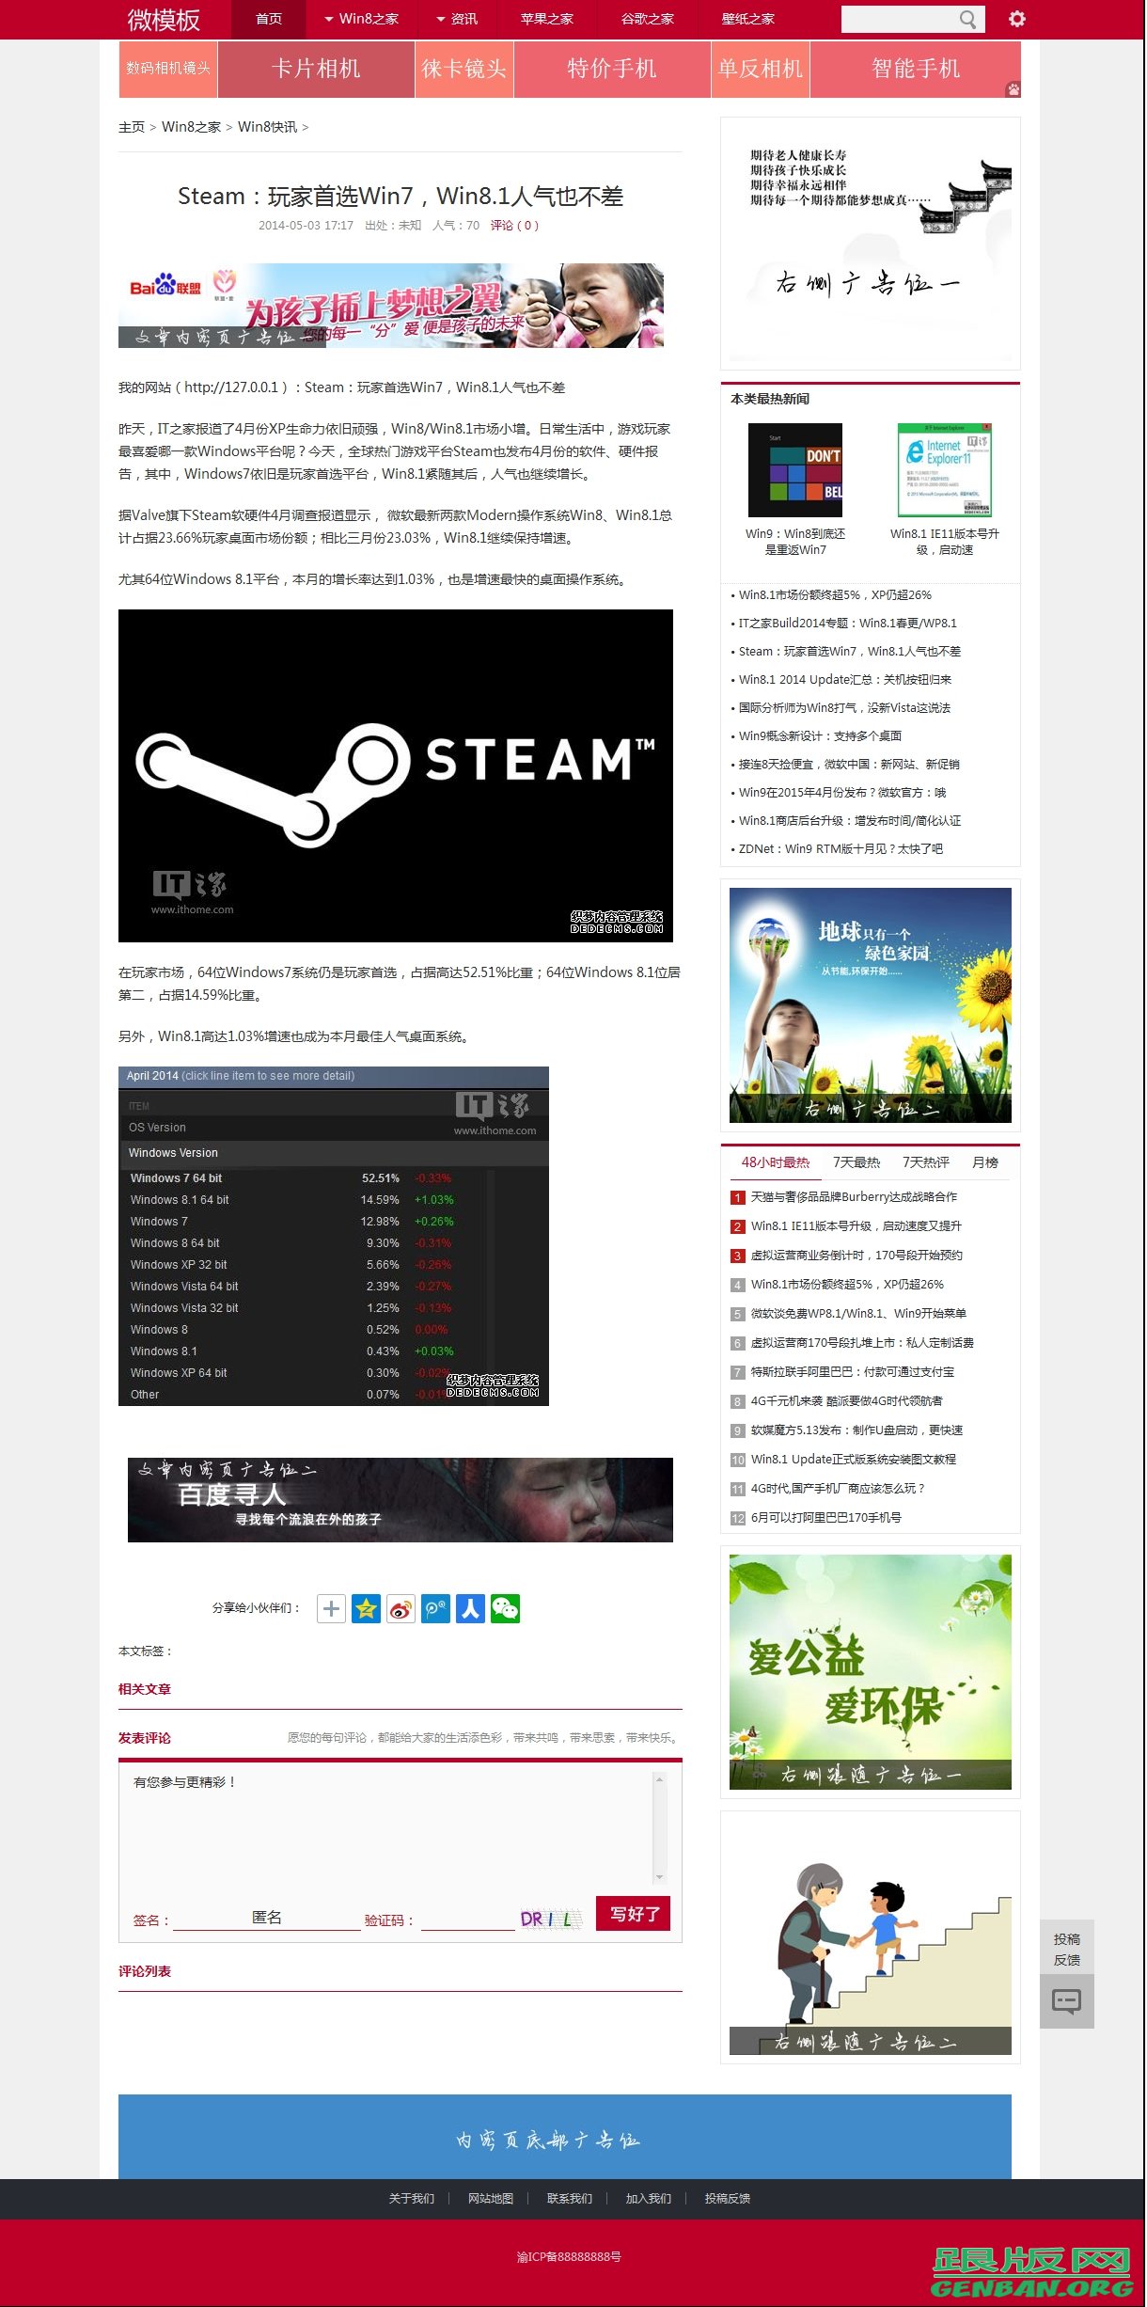Open the settings gear icon in header
The width and height of the screenshot is (1147, 2307).
(x=1016, y=19)
